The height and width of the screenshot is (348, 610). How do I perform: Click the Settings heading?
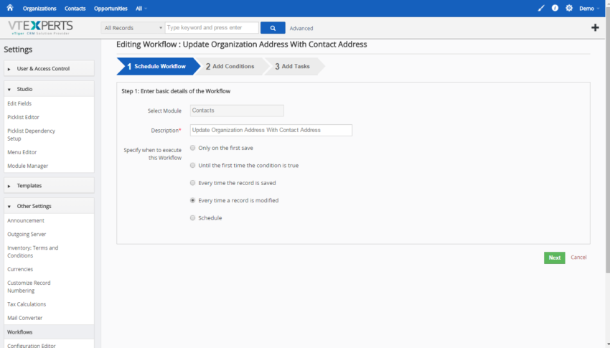tap(18, 50)
